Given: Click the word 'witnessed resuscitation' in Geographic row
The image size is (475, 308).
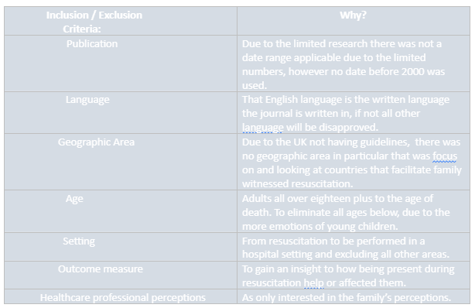Looking at the screenshot, I should pyautogui.click(x=298, y=183).
